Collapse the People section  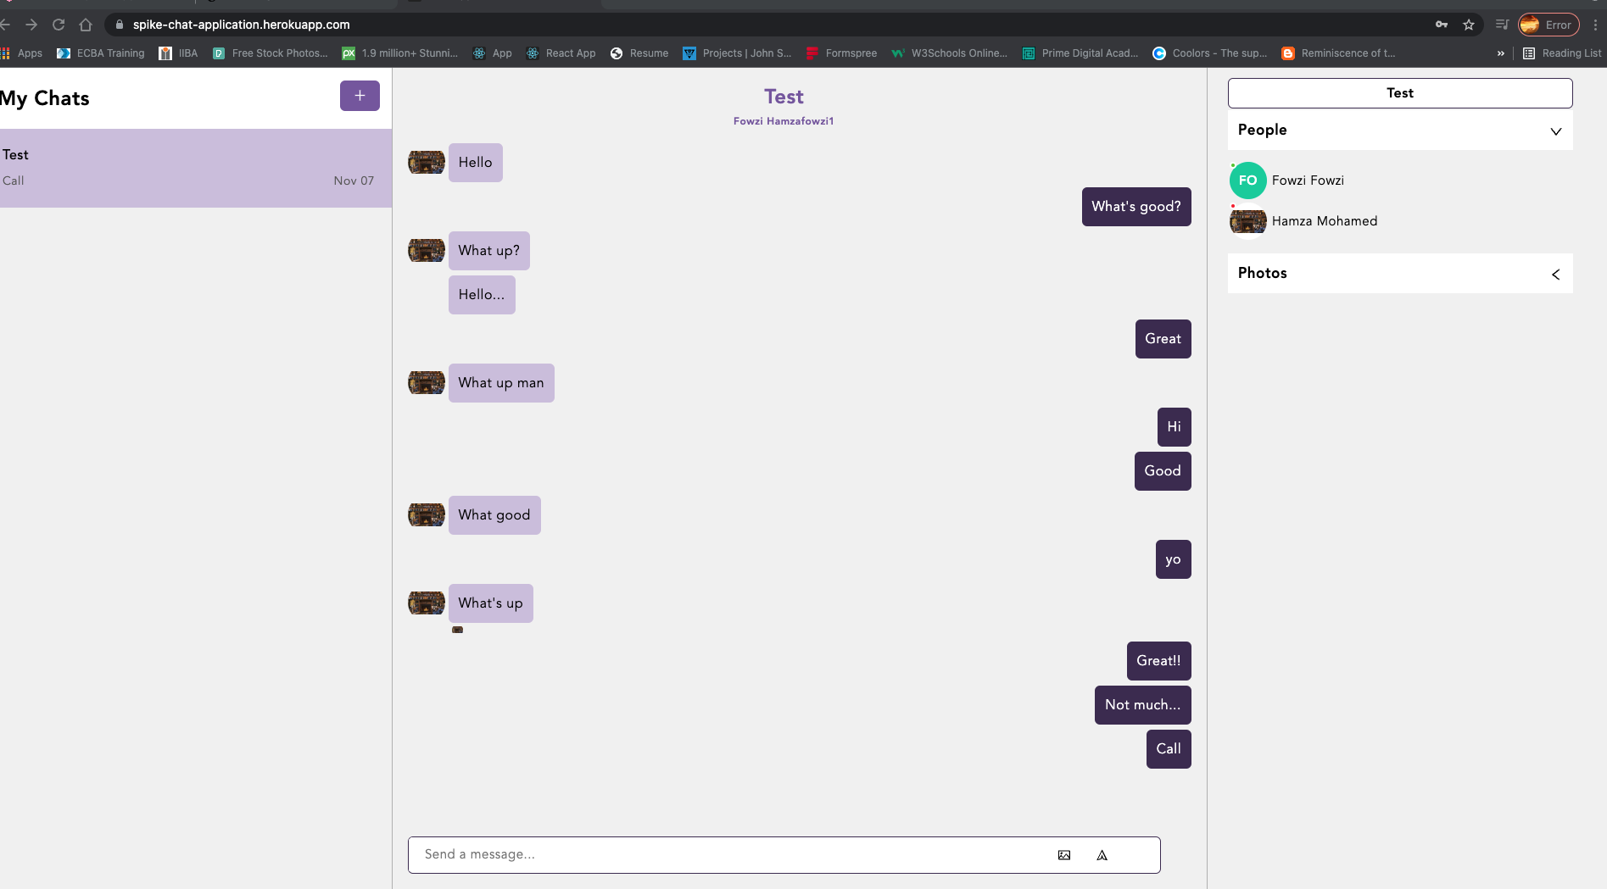(1556, 131)
